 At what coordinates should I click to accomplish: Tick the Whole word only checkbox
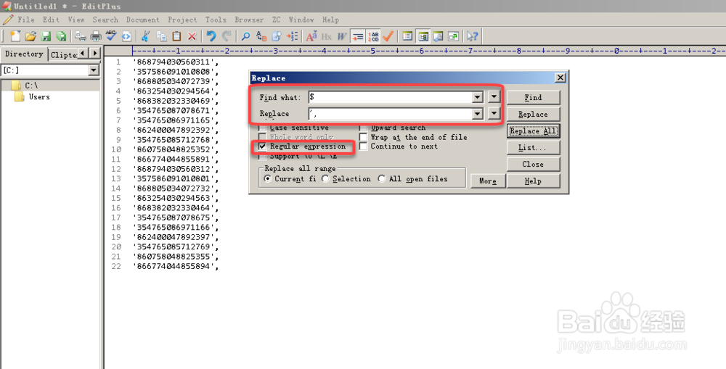262,137
